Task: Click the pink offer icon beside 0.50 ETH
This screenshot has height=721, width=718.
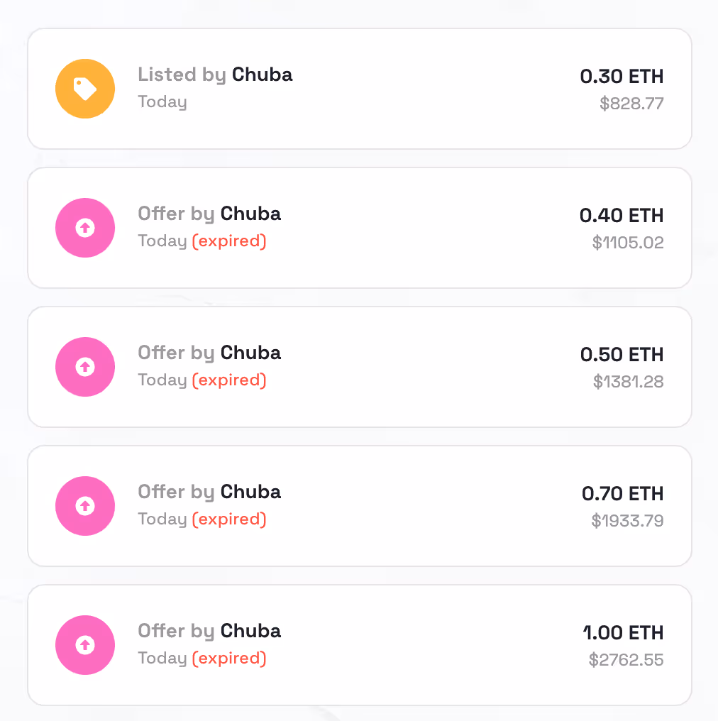Action: [85, 367]
